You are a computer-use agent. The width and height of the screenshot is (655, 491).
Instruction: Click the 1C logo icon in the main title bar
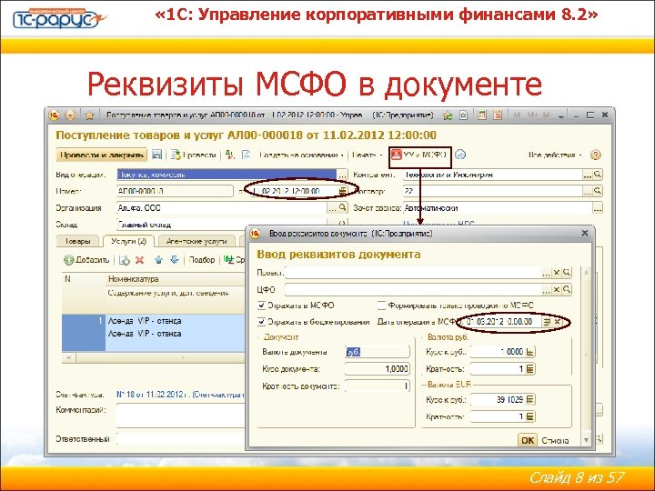tap(55, 115)
